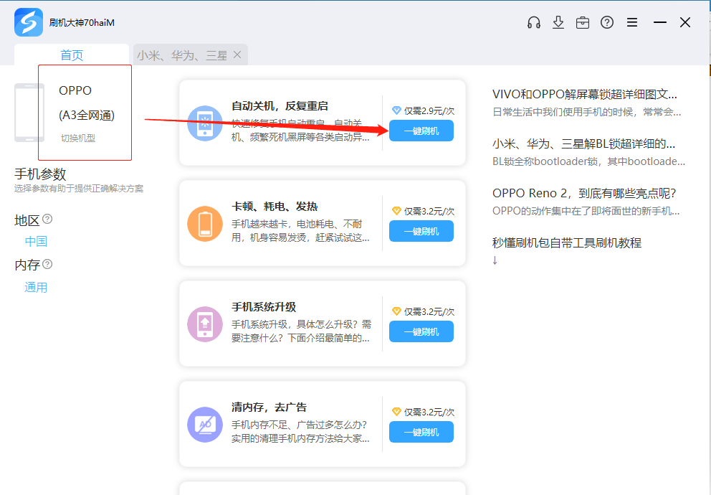The height and width of the screenshot is (495, 711).
Task: Click the 清内存，去广告 card title
Action: (x=269, y=407)
